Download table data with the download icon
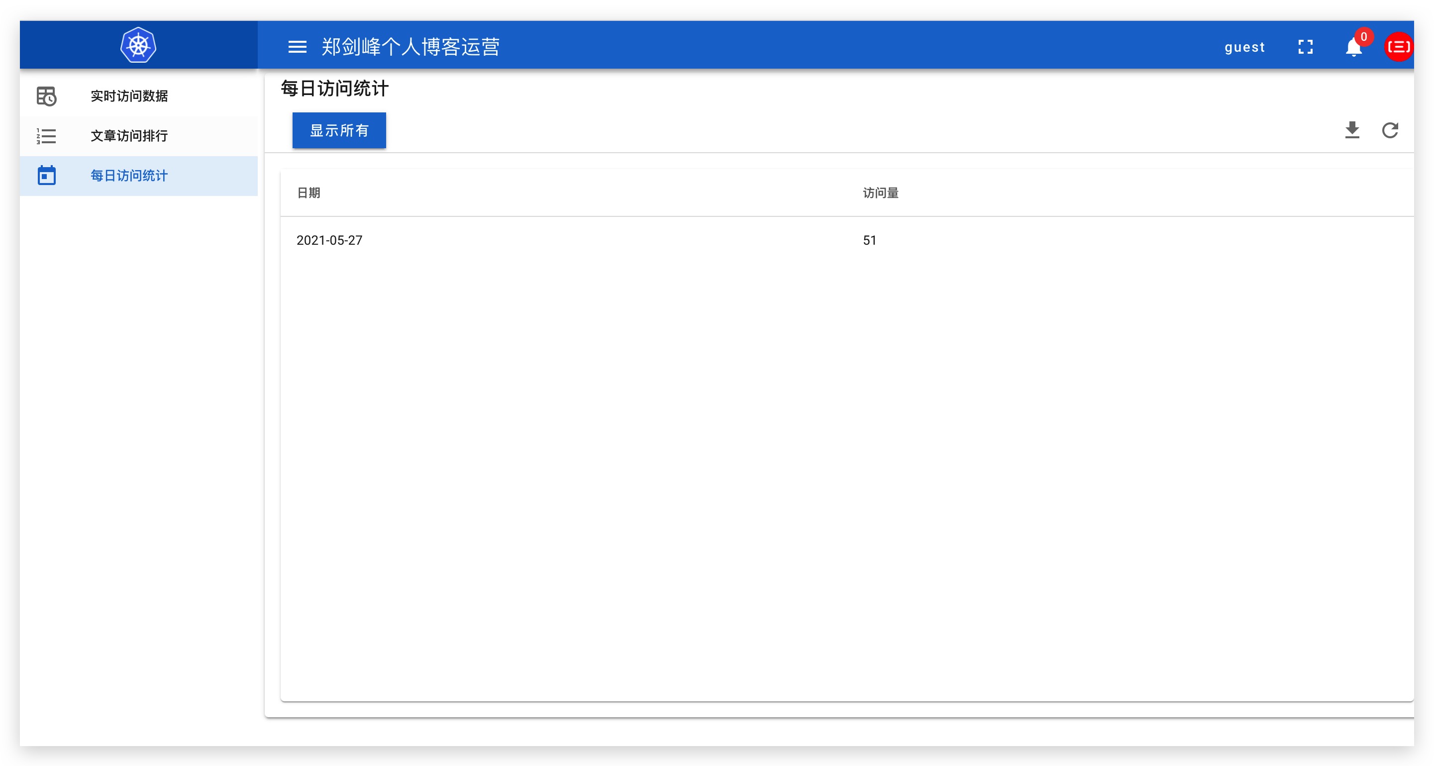This screenshot has height=766, width=1434. (1352, 130)
